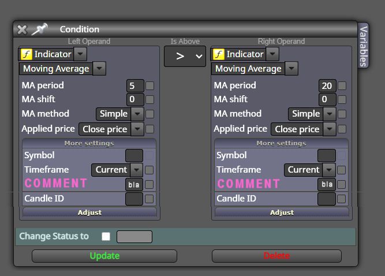Screen dimensions: 385x276
Task: Click the right Candle ID input field
Action: click(327, 199)
